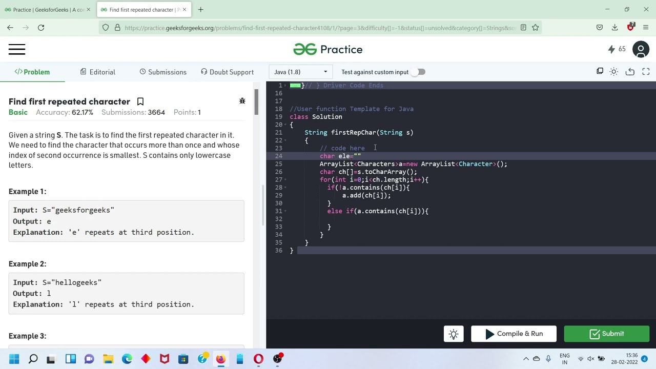Click the else if line 31 in editor
This screenshot has height=369, width=656.
point(378,211)
